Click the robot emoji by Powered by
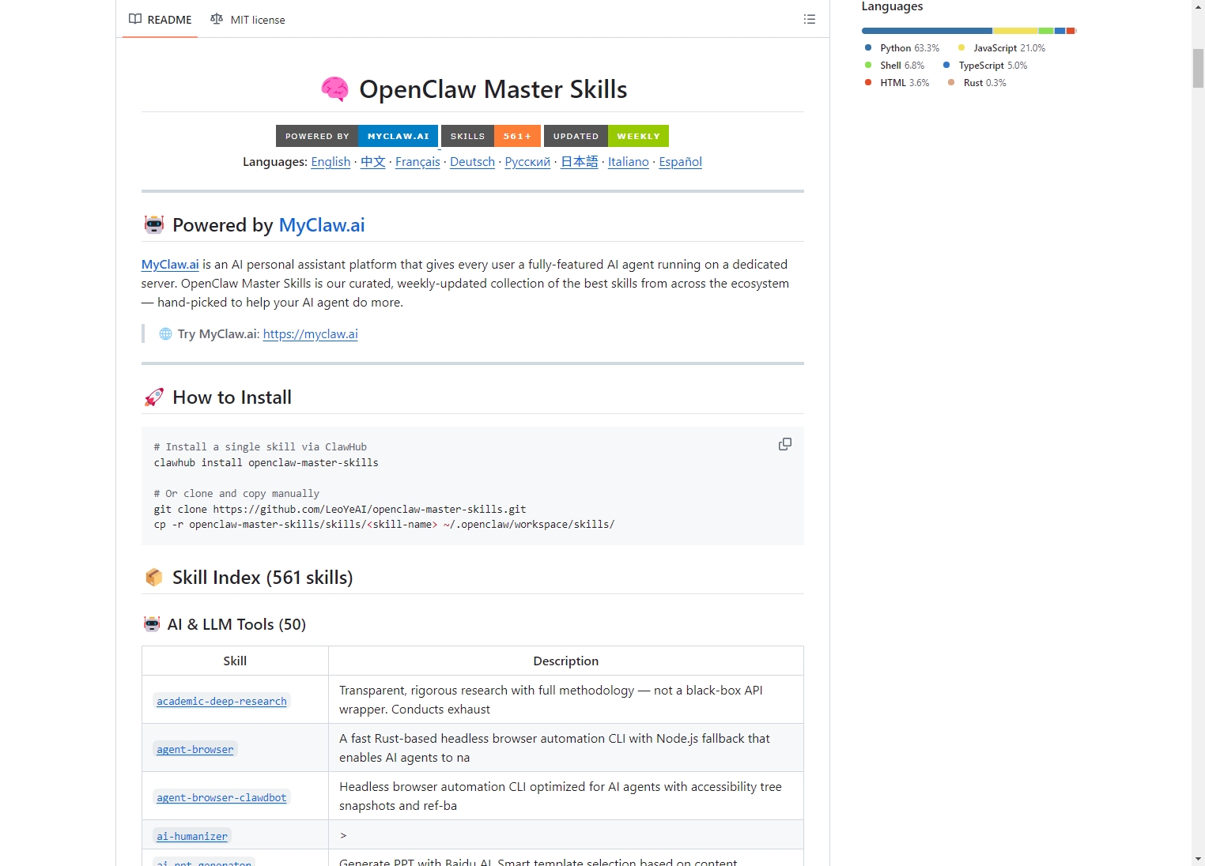This screenshot has height=866, width=1205. 154,225
